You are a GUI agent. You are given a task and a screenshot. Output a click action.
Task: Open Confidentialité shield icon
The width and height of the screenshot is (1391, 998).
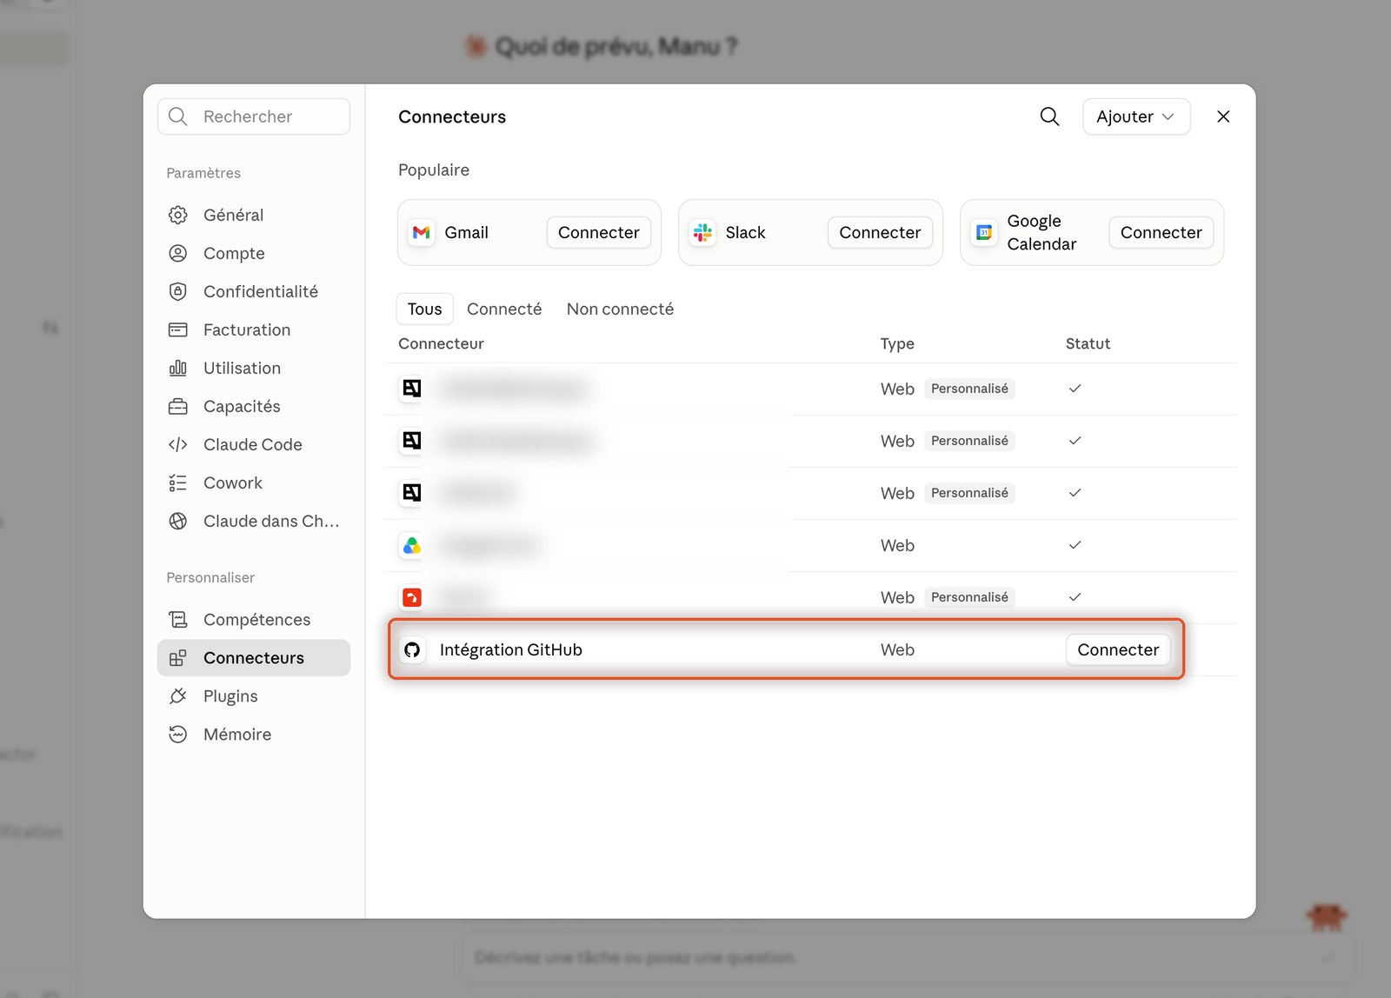(178, 291)
